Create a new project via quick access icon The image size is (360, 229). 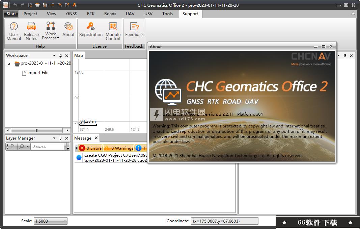30,5
